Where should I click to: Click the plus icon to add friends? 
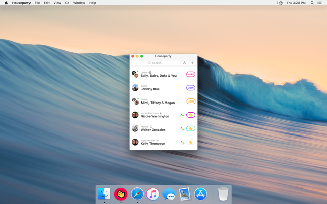tap(192, 63)
